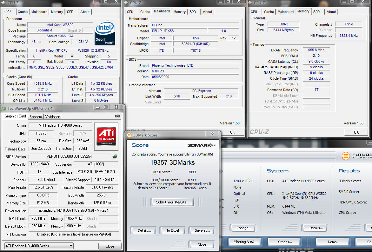
Task: Open Memory tab in middle CPU-Z window
Action: click(179, 12)
